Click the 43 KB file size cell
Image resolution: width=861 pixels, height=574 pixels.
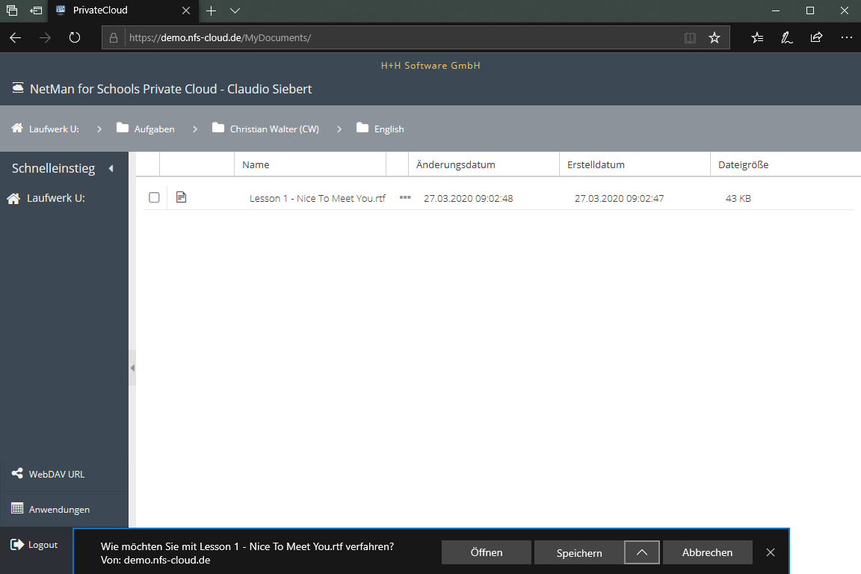pyautogui.click(x=738, y=198)
